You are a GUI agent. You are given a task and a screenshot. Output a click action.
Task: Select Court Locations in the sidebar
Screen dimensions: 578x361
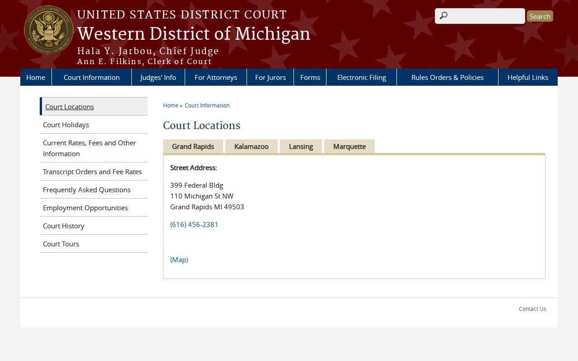(x=94, y=106)
